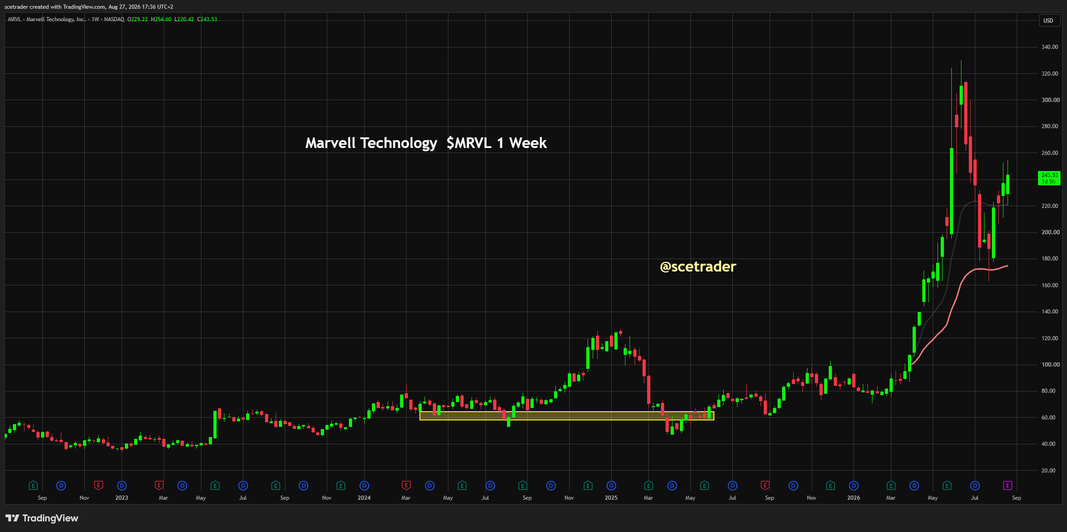Select the dividend marker for April 2026
Viewport: 1067px width, 532px height.
tap(914, 485)
